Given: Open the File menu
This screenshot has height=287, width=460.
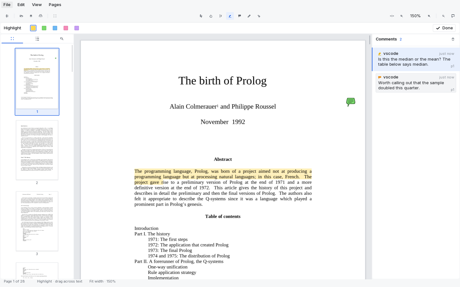Looking at the screenshot, I should (x=7, y=5).
